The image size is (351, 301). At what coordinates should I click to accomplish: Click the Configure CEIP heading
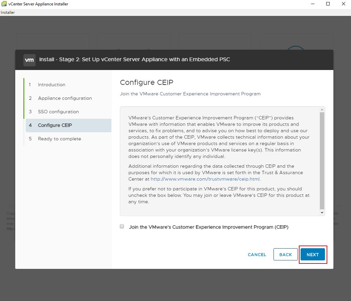147,83
